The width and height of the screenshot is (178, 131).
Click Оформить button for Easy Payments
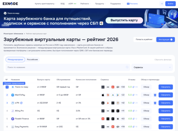(x=166, y=127)
